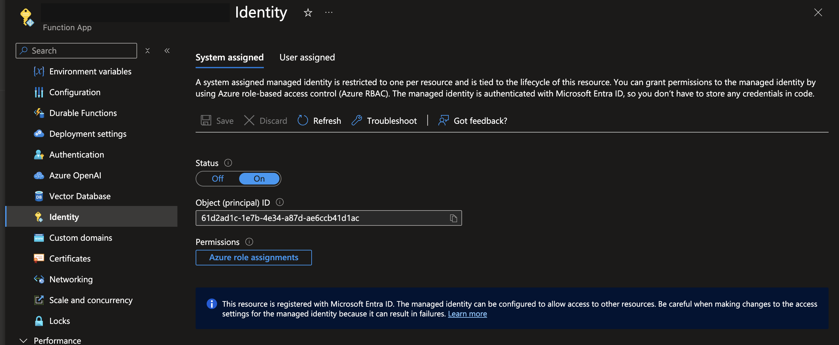Set system assigned identity status On
This screenshot has width=839, height=345.
259,179
